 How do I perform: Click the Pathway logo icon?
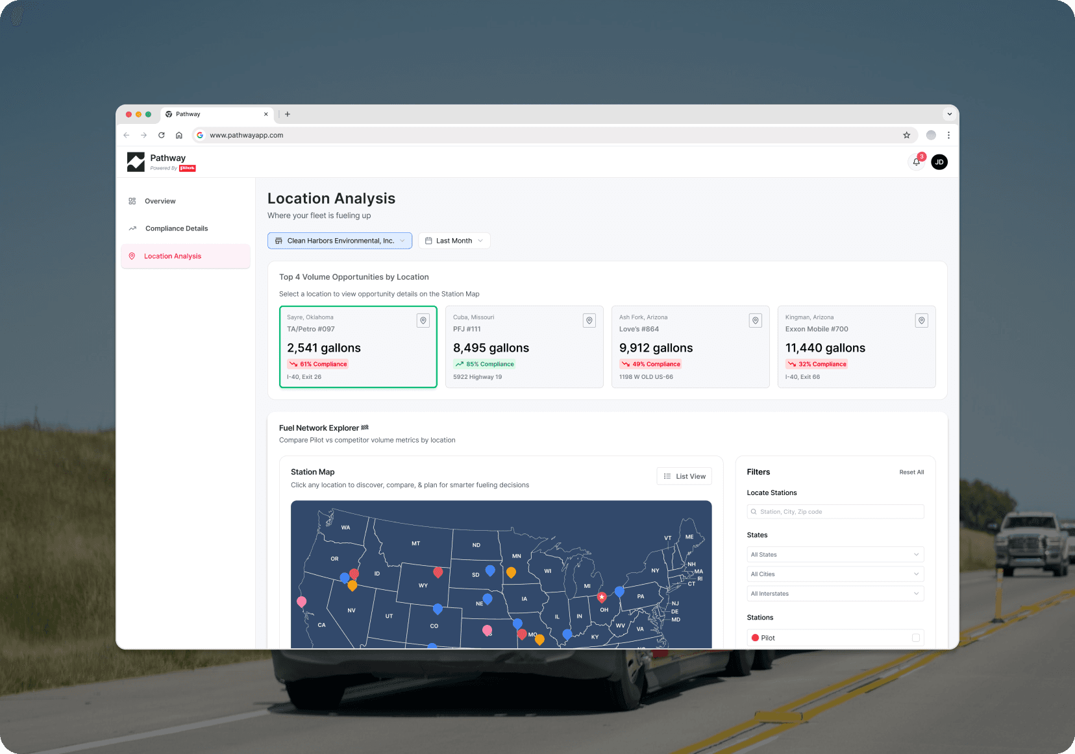(x=136, y=162)
